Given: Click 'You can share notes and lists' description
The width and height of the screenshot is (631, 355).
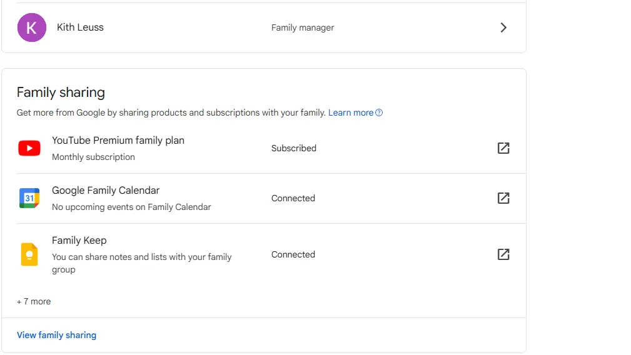Looking at the screenshot, I should [x=142, y=263].
